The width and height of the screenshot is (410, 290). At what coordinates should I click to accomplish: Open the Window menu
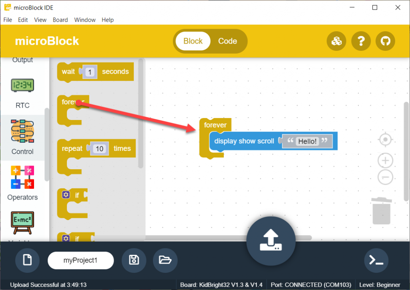click(85, 20)
